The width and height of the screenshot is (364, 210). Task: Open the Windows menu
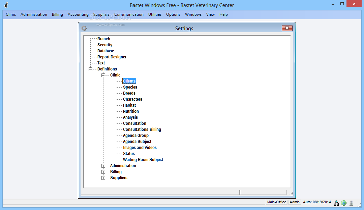coord(193,14)
